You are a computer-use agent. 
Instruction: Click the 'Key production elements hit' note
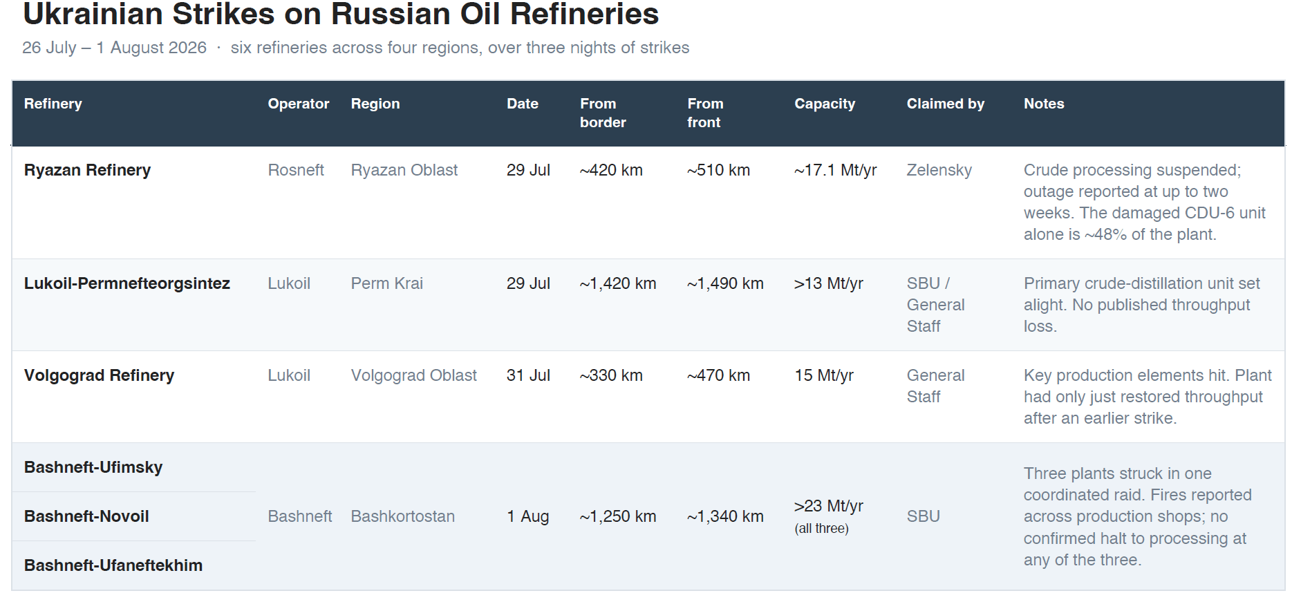[x=1125, y=375]
